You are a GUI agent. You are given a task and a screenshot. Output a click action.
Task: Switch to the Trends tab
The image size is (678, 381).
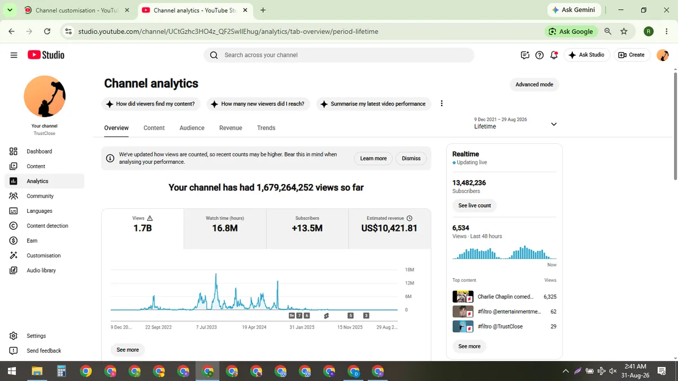pyautogui.click(x=266, y=128)
